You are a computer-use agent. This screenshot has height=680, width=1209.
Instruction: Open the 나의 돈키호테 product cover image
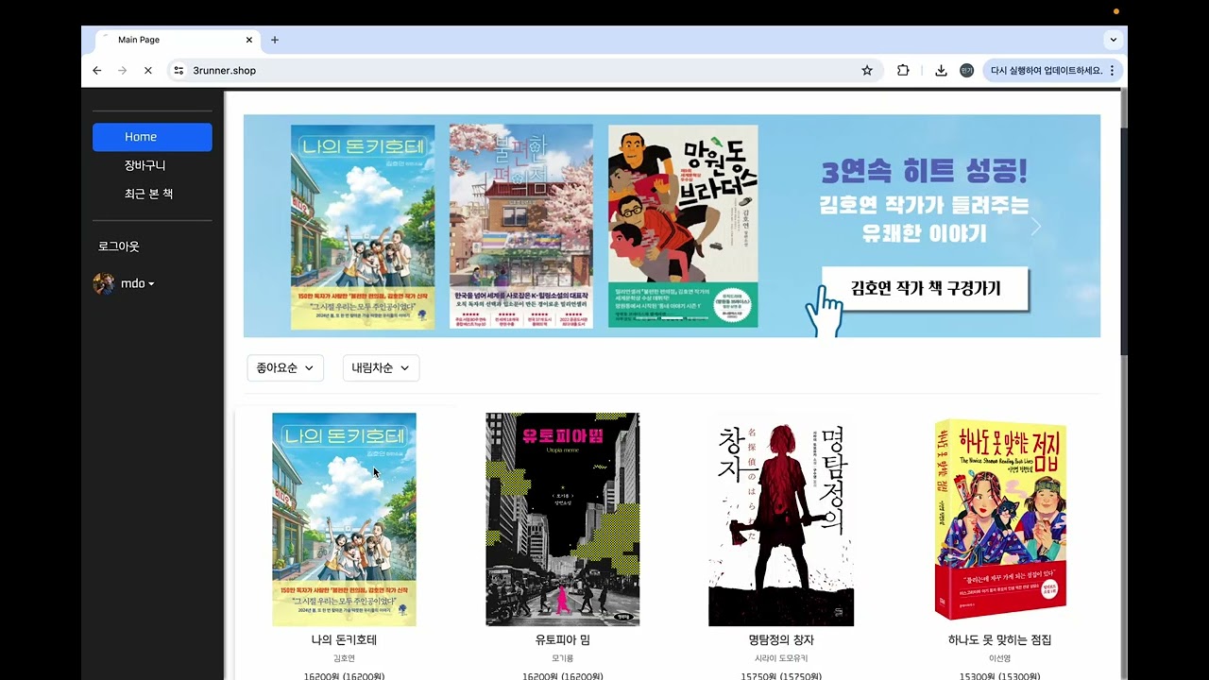(x=344, y=519)
